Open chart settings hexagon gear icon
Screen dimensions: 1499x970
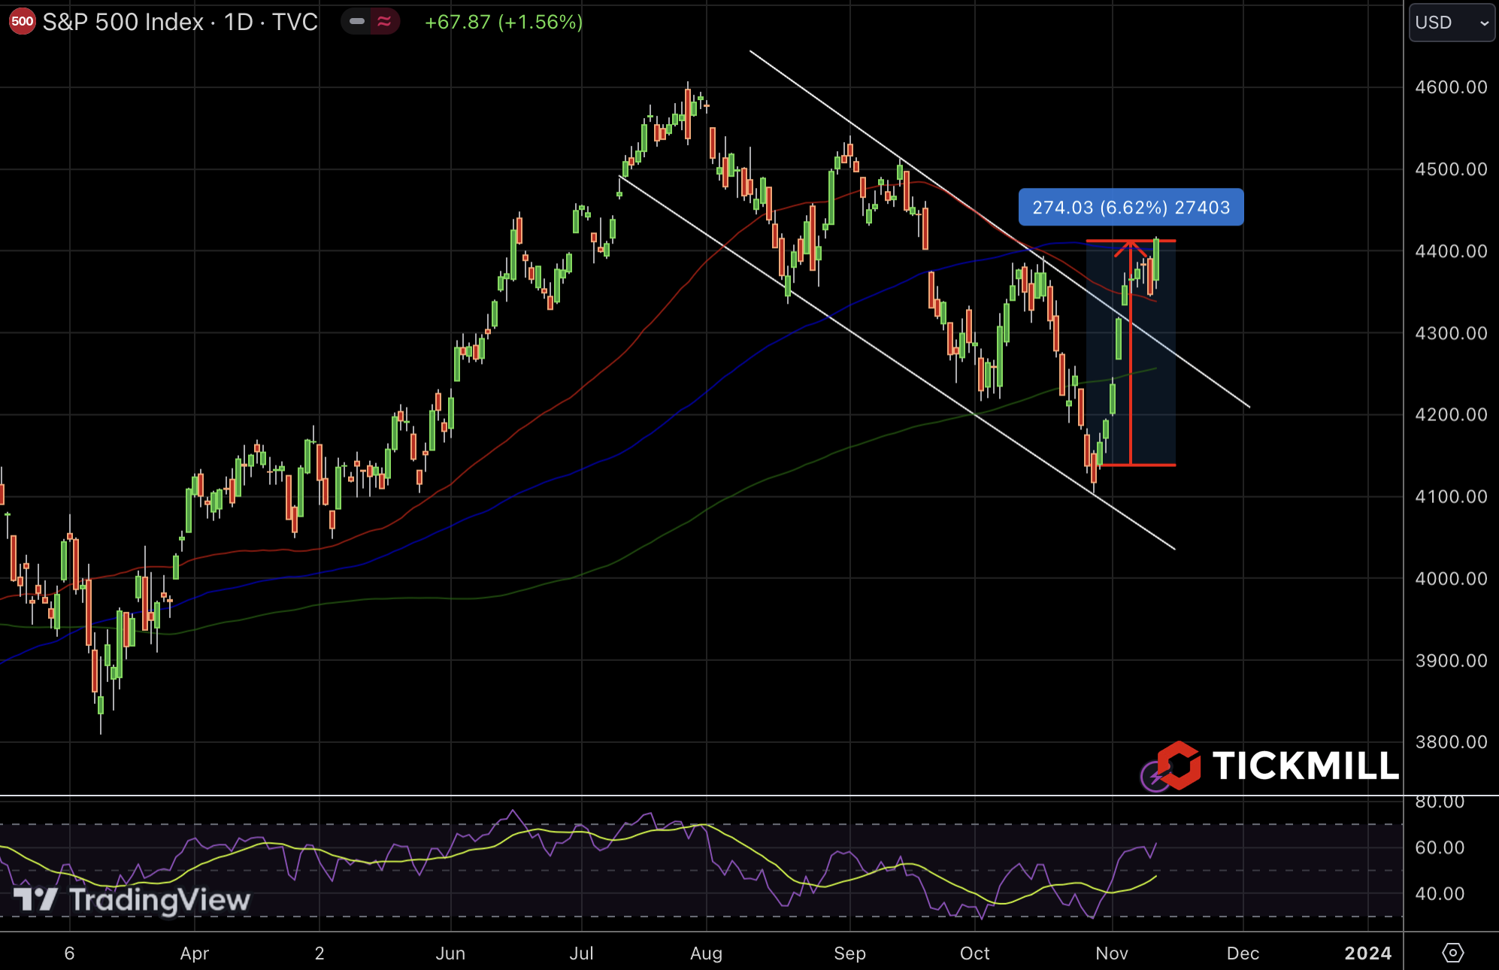tap(1452, 953)
